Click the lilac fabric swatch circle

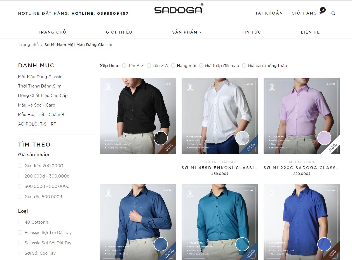(x=324, y=138)
